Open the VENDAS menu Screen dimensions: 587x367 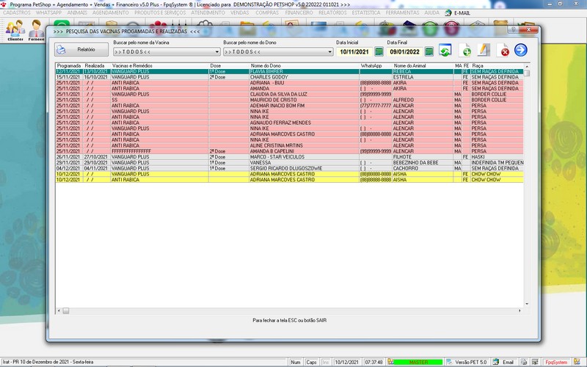[x=240, y=12]
